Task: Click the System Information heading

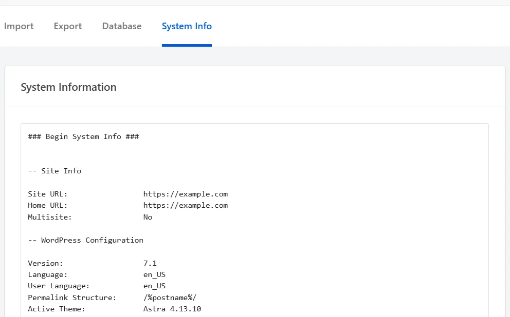Action: (68, 87)
